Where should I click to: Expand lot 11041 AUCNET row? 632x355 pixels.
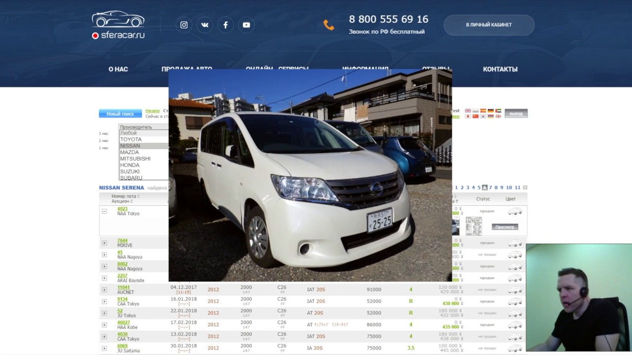(104, 290)
